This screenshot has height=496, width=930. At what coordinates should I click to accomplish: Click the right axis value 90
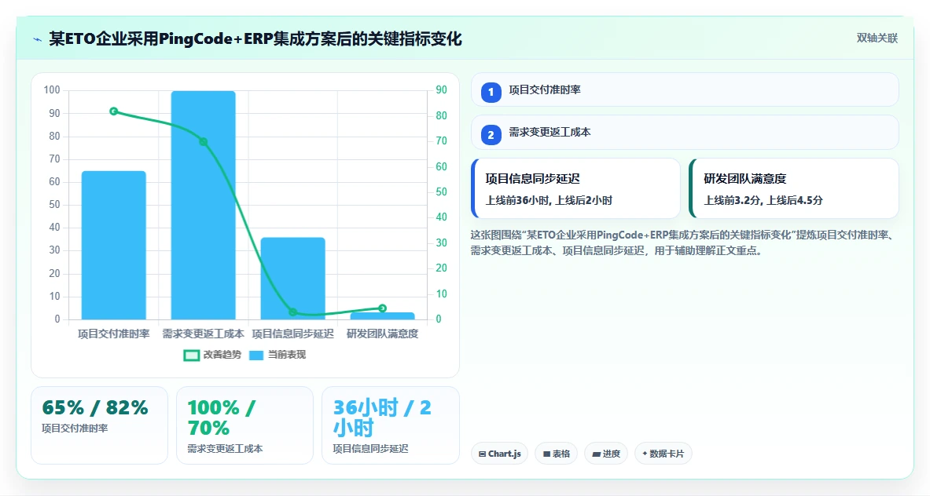click(441, 90)
